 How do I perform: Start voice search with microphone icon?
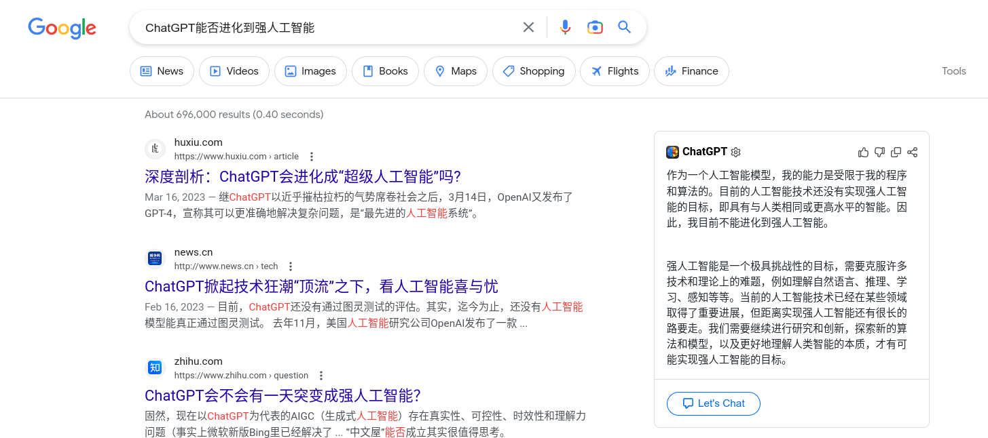(565, 27)
